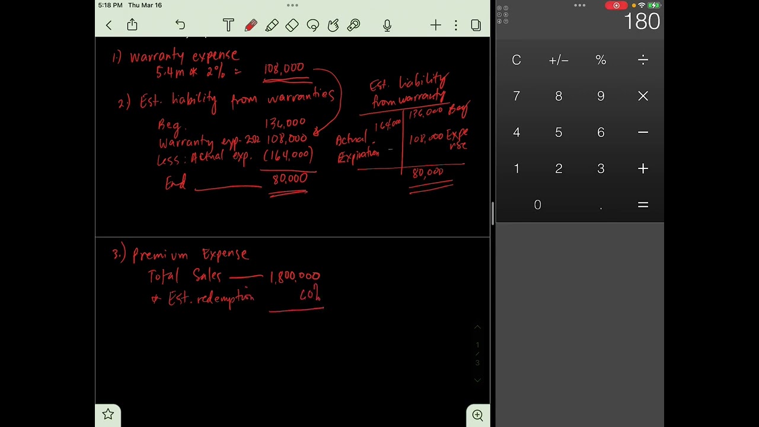The height and width of the screenshot is (427, 759).
Task: Tap calculator display showing 180
Action: click(642, 22)
